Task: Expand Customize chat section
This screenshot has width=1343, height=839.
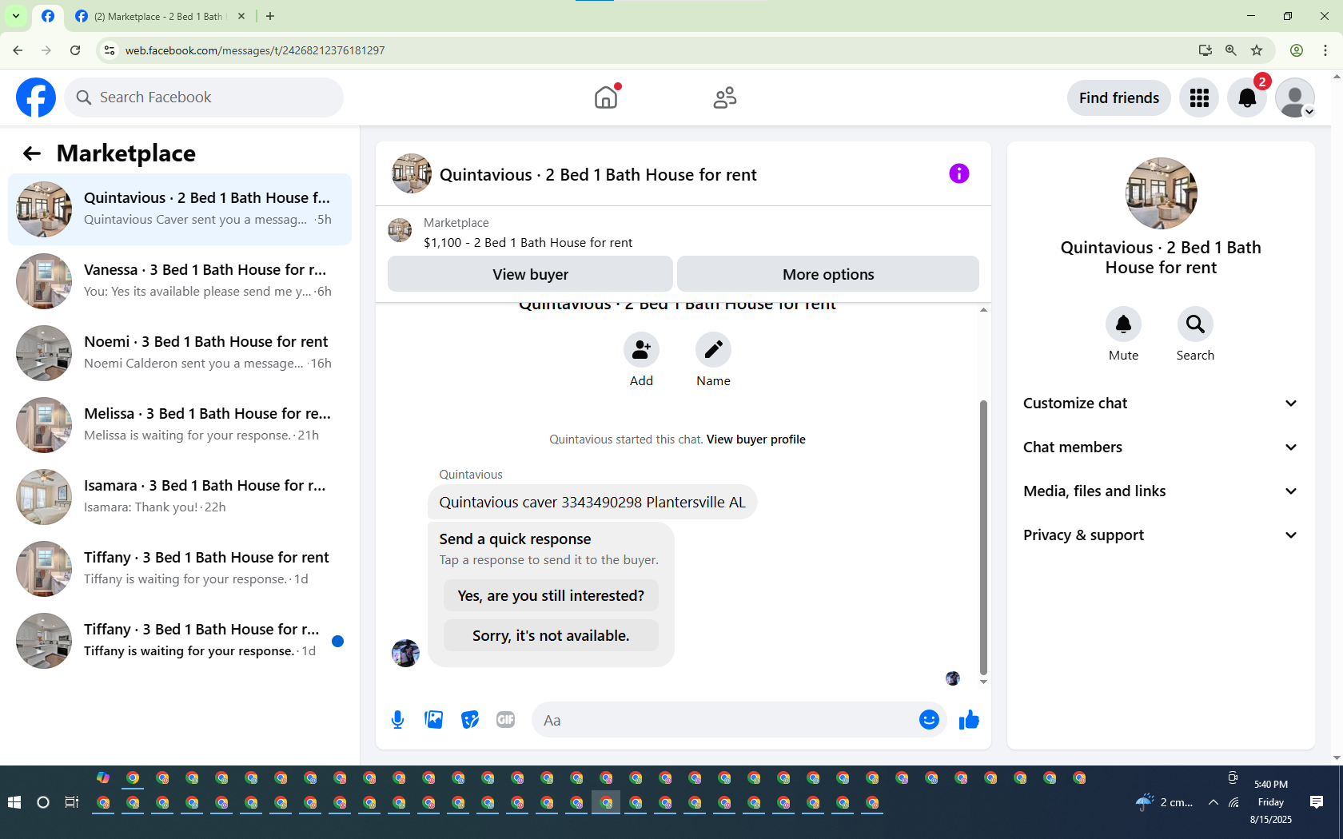Action: coord(1161,404)
